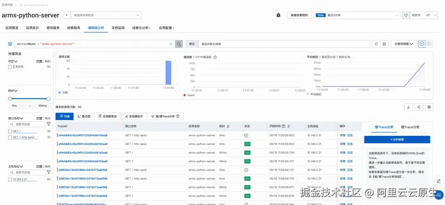445x205 pixels.
Task: Select the 全链路聚合 view tab
Action: tap(107, 116)
